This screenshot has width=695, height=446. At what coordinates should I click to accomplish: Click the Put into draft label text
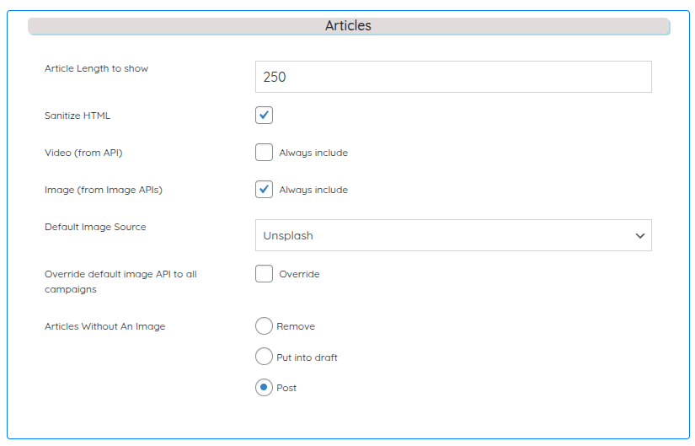pyautogui.click(x=307, y=357)
